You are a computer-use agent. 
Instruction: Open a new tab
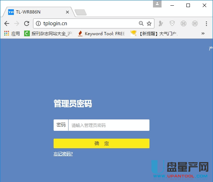click(x=81, y=12)
